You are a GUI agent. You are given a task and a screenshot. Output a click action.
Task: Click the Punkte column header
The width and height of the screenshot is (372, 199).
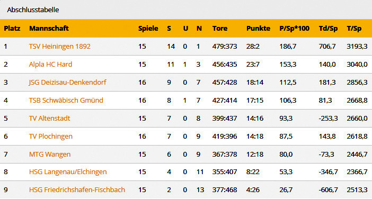258,29
